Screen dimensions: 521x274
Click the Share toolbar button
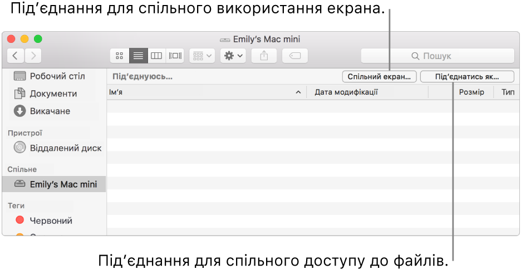(264, 56)
